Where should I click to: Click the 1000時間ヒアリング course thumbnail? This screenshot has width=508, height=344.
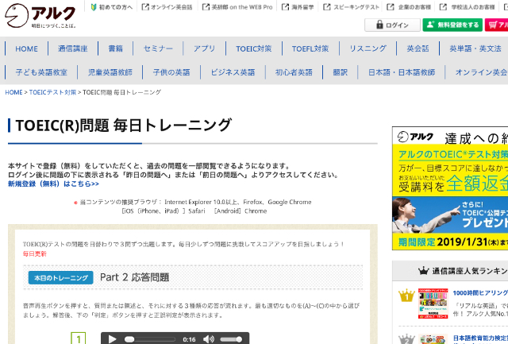pos(433,303)
